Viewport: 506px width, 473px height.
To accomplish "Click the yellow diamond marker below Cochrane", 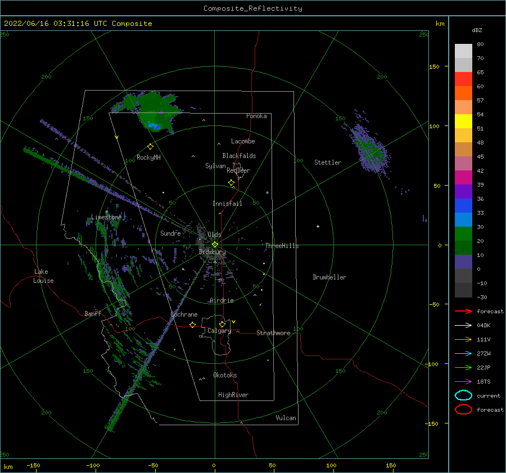I will point(192,325).
